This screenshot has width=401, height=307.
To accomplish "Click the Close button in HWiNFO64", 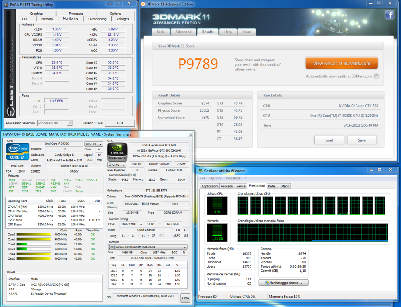I will click(186, 298).
